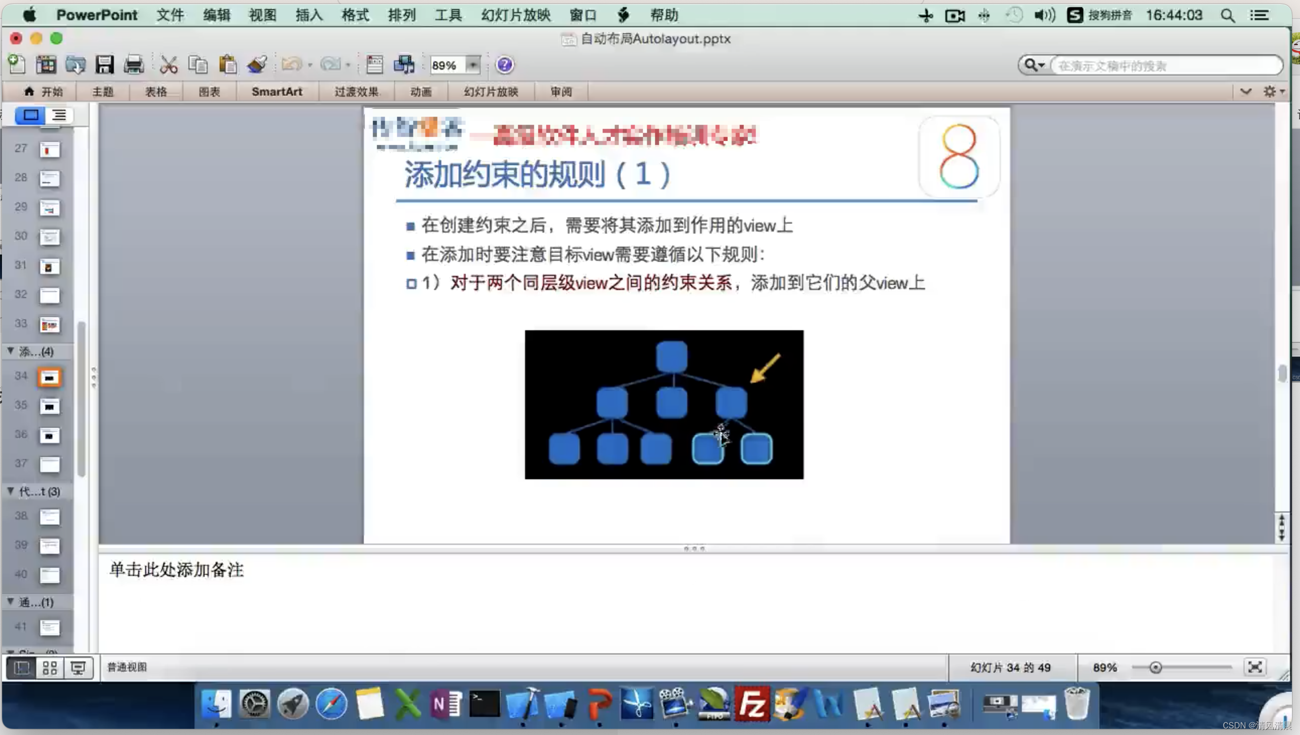This screenshot has width=1300, height=735.
Task: Open the purple Help question mark
Action: tap(504, 64)
